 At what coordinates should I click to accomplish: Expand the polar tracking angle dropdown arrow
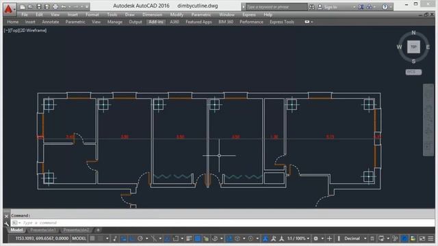point(146,238)
